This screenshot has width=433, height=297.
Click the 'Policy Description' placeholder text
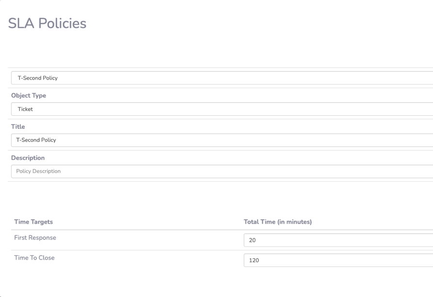click(38, 172)
